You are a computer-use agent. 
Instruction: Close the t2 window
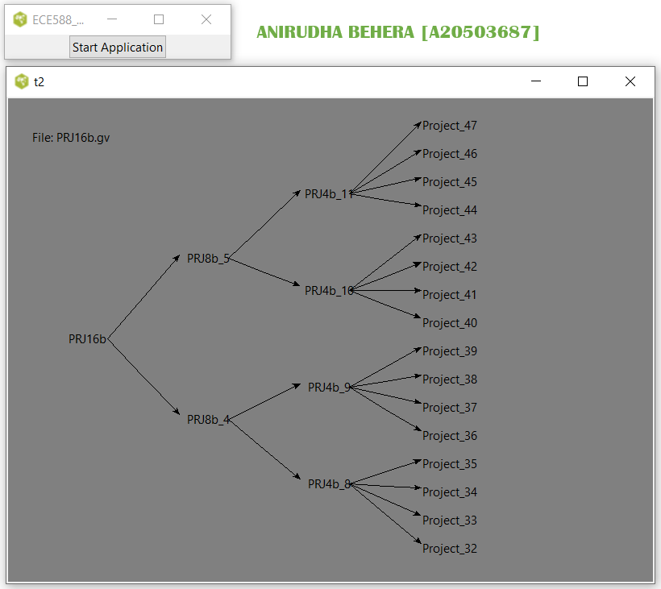630,81
